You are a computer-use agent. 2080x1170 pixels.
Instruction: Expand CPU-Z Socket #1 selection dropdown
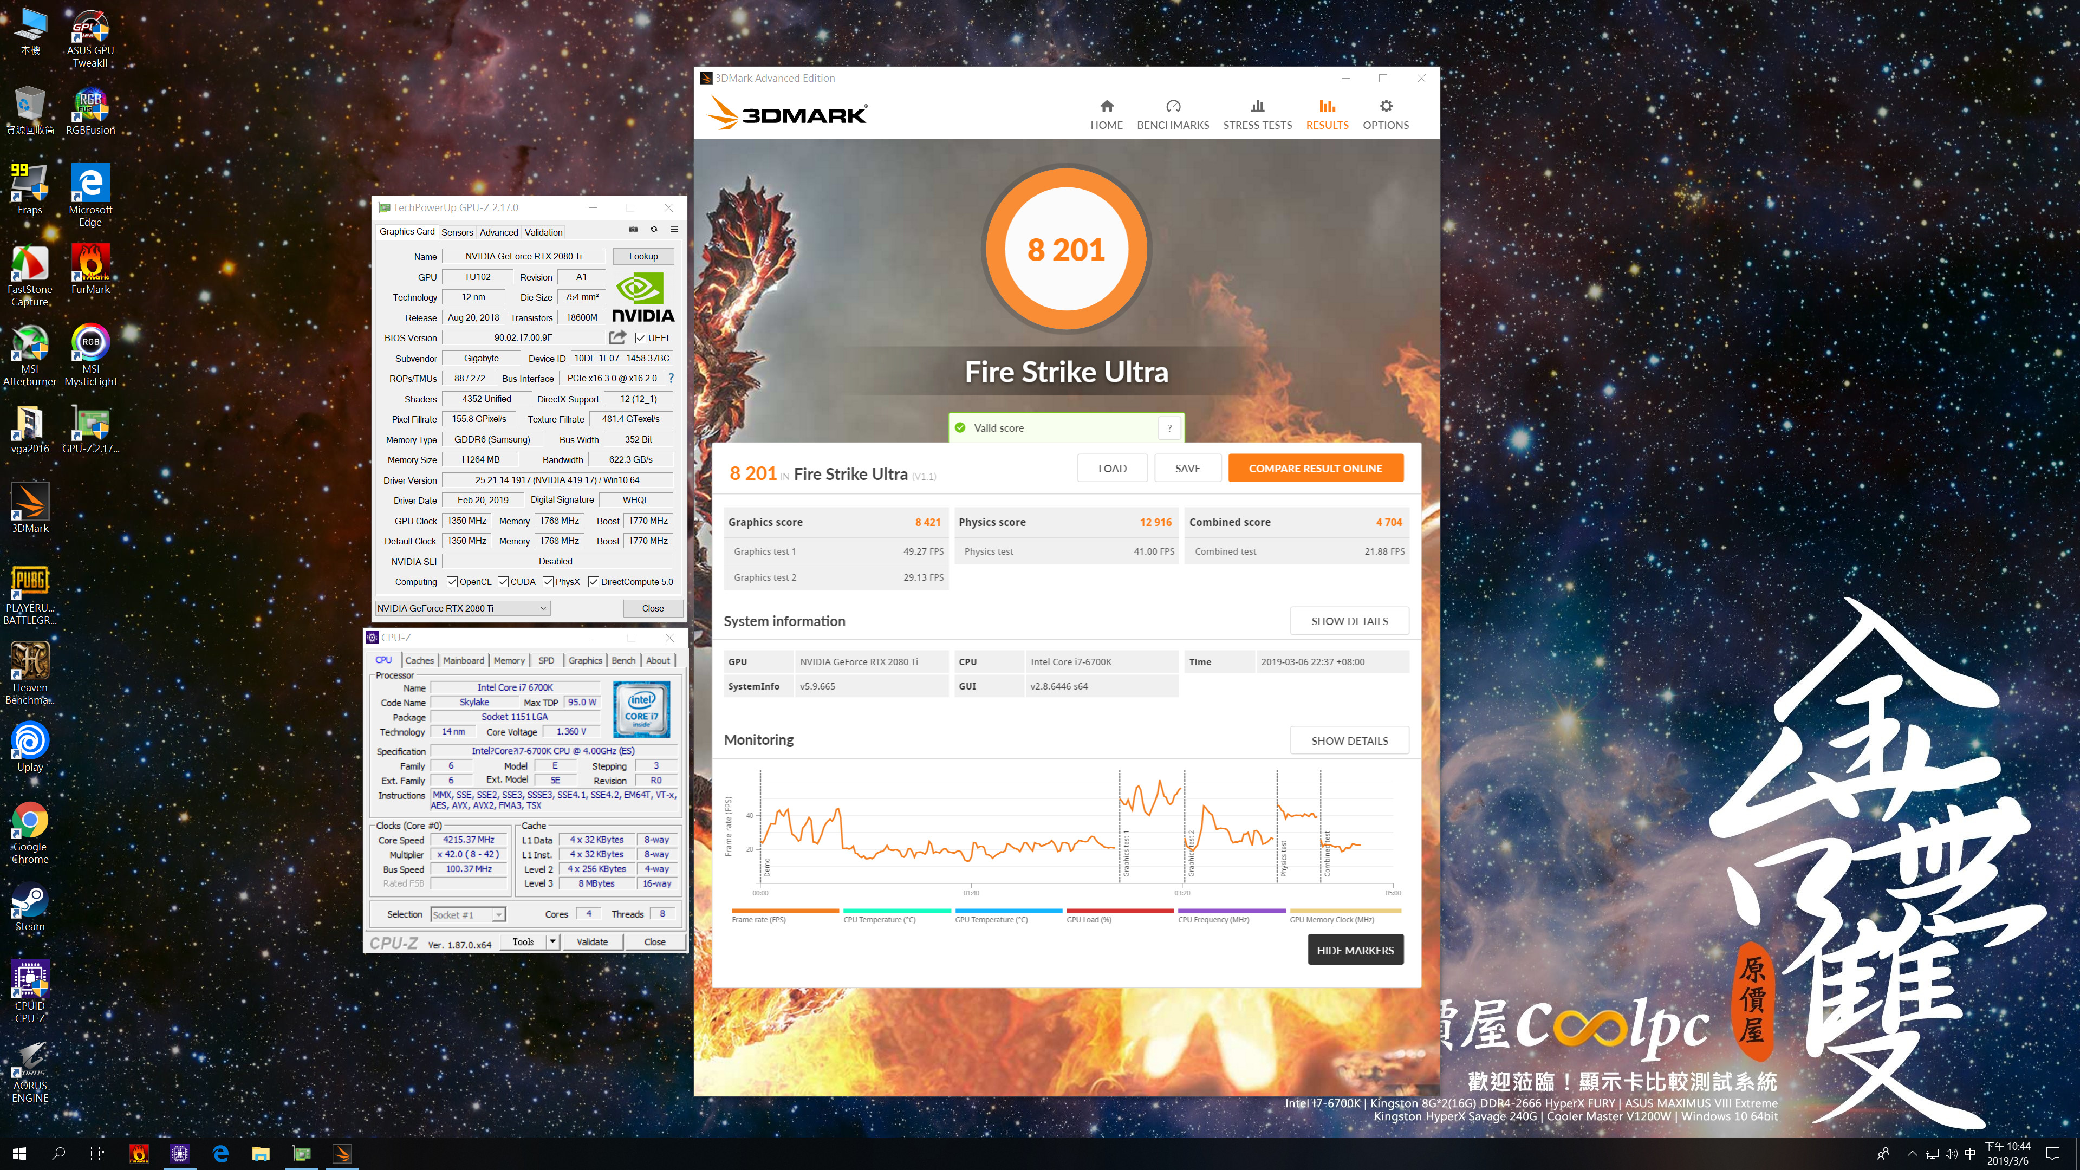tap(499, 914)
